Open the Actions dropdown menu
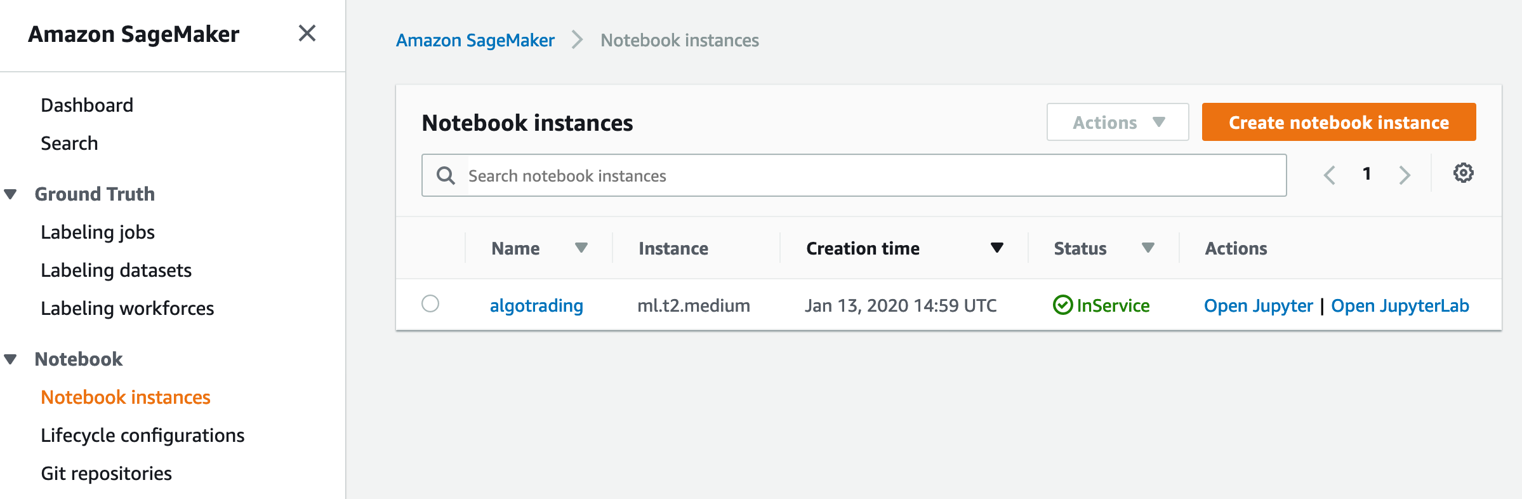The width and height of the screenshot is (1522, 499). click(x=1117, y=123)
